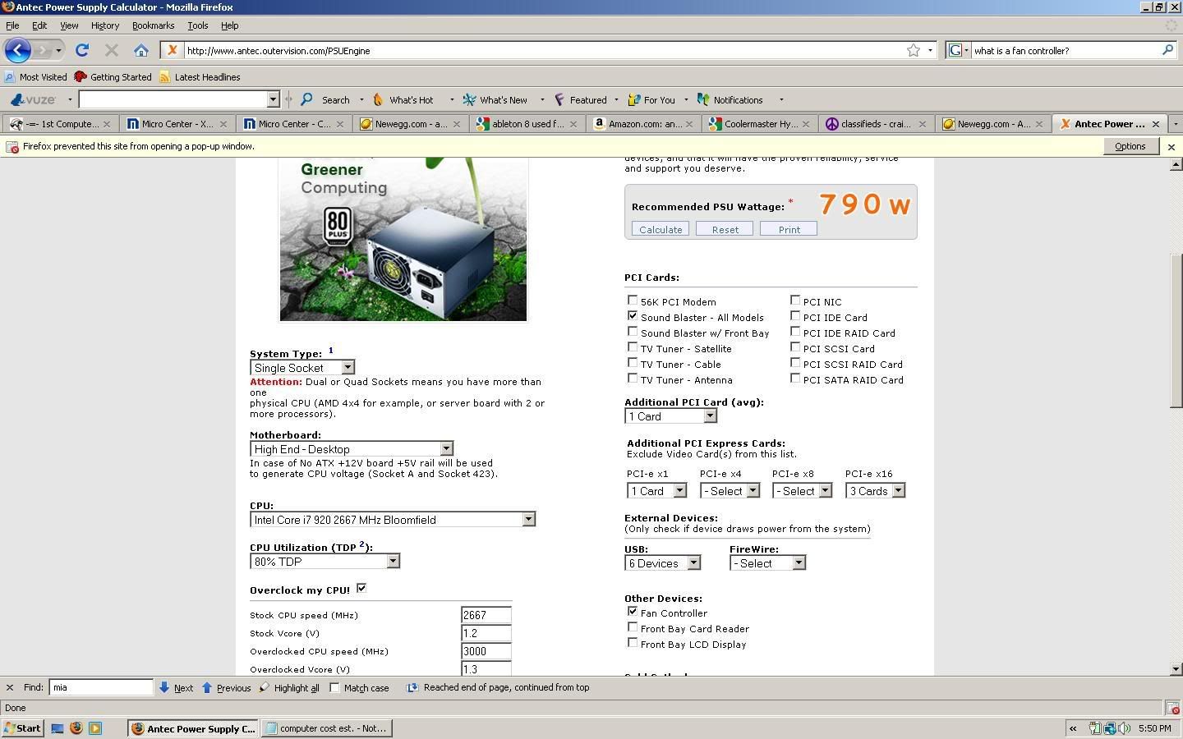Check PCI SATA RAID Card
The width and height of the screenshot is (1183, 739).
(794, 379)
